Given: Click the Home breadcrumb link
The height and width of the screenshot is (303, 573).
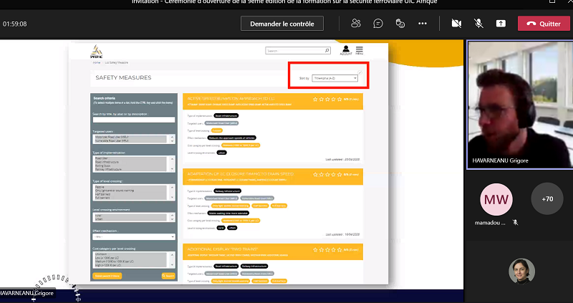Looking at the screenshot, I should pyautogui.click(x=97, y=63).
